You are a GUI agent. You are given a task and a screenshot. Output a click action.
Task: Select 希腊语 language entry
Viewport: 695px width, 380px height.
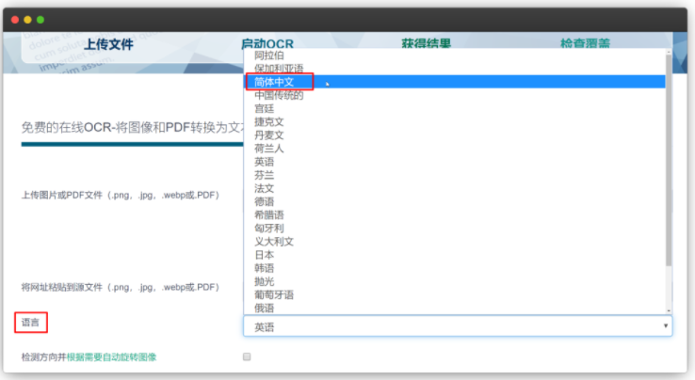pyautogui.click(x=455, y=214)
